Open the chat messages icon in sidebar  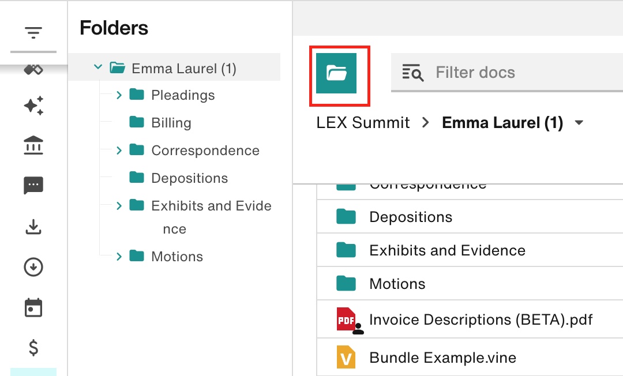(33, 186)
